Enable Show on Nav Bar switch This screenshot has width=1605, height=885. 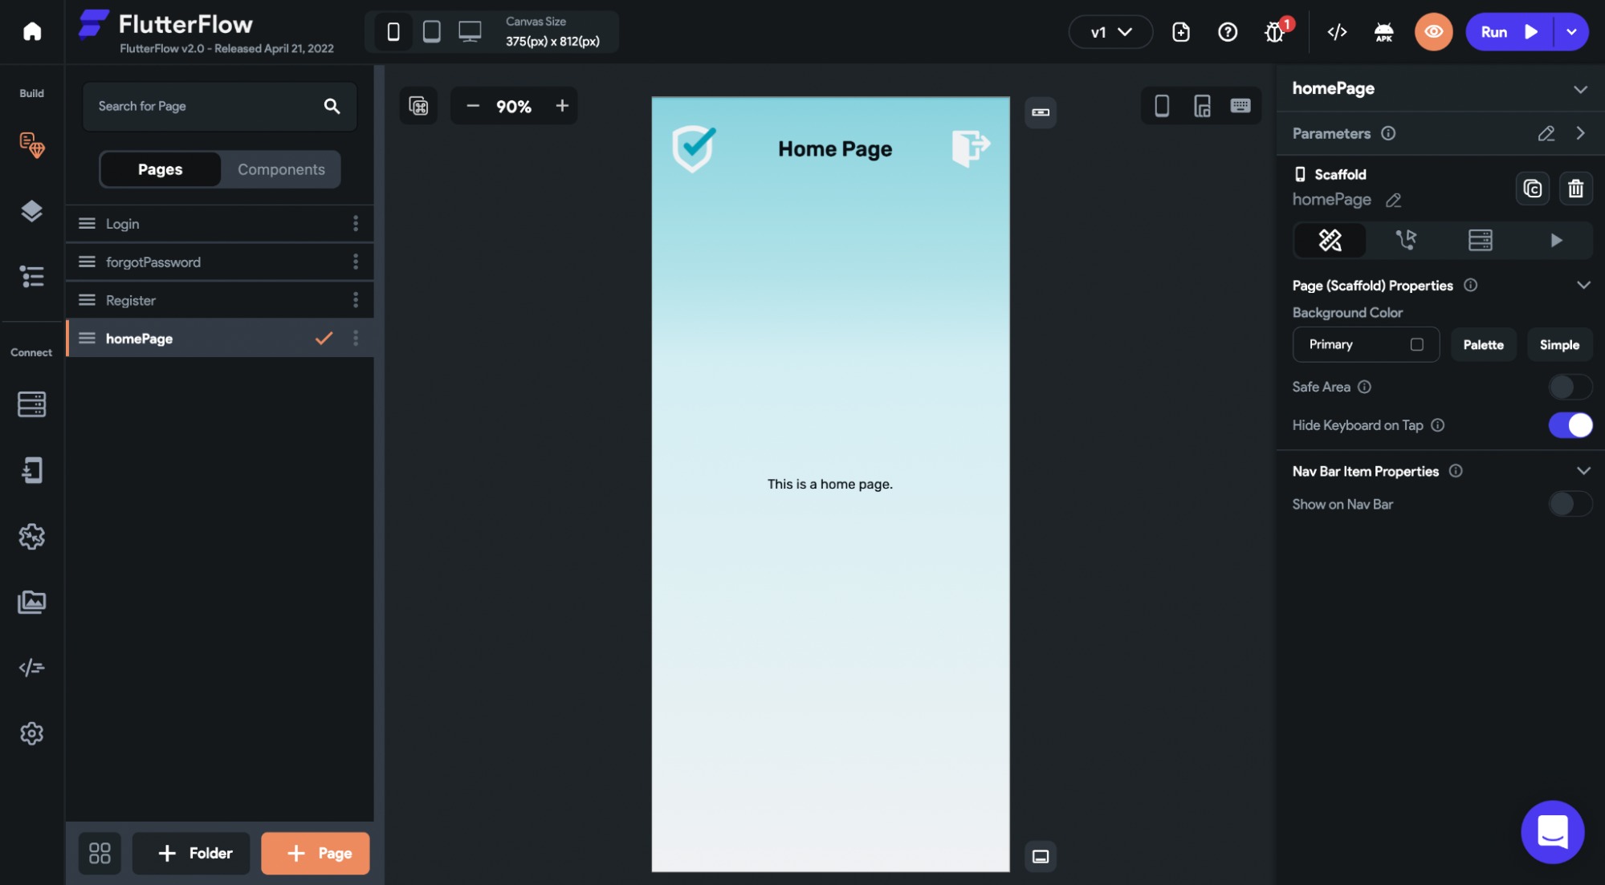coord(1570,504)
